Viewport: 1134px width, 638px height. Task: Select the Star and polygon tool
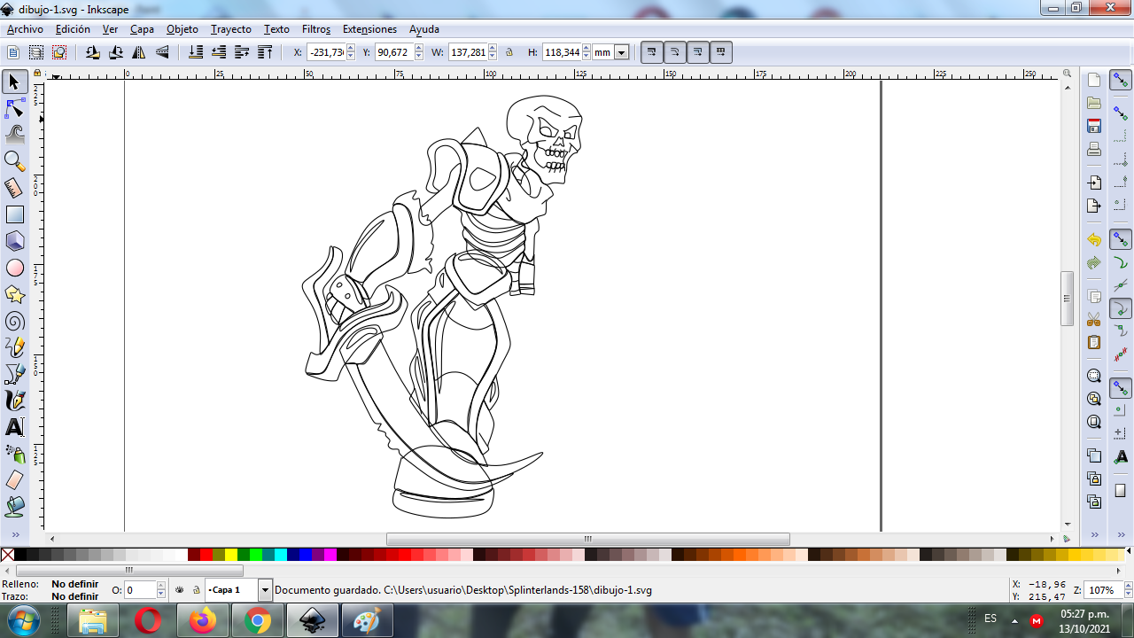point(14,294)
